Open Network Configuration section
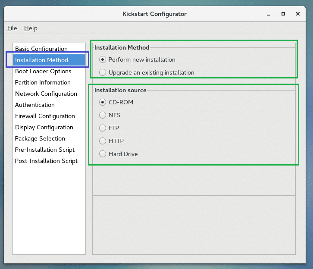 click(x=46, y=94)
